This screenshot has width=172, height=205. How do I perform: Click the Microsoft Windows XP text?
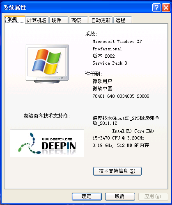click(117, 41)
